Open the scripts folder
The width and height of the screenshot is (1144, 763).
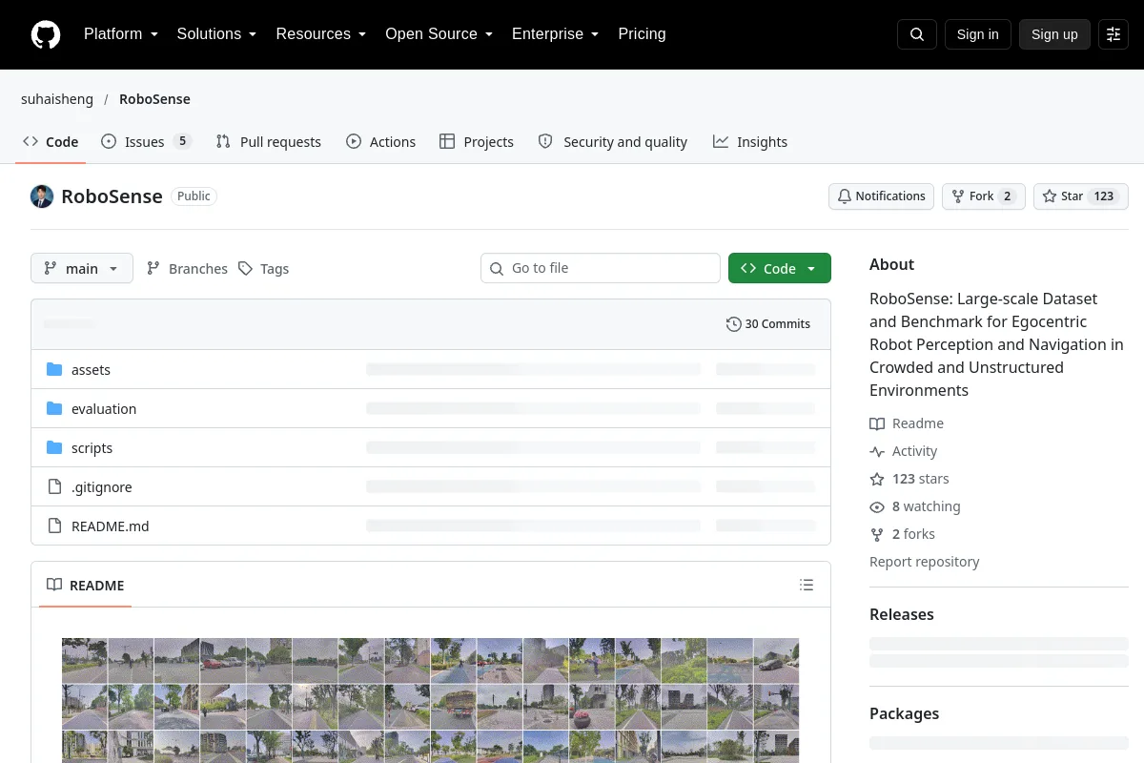[x=92, y=448]
